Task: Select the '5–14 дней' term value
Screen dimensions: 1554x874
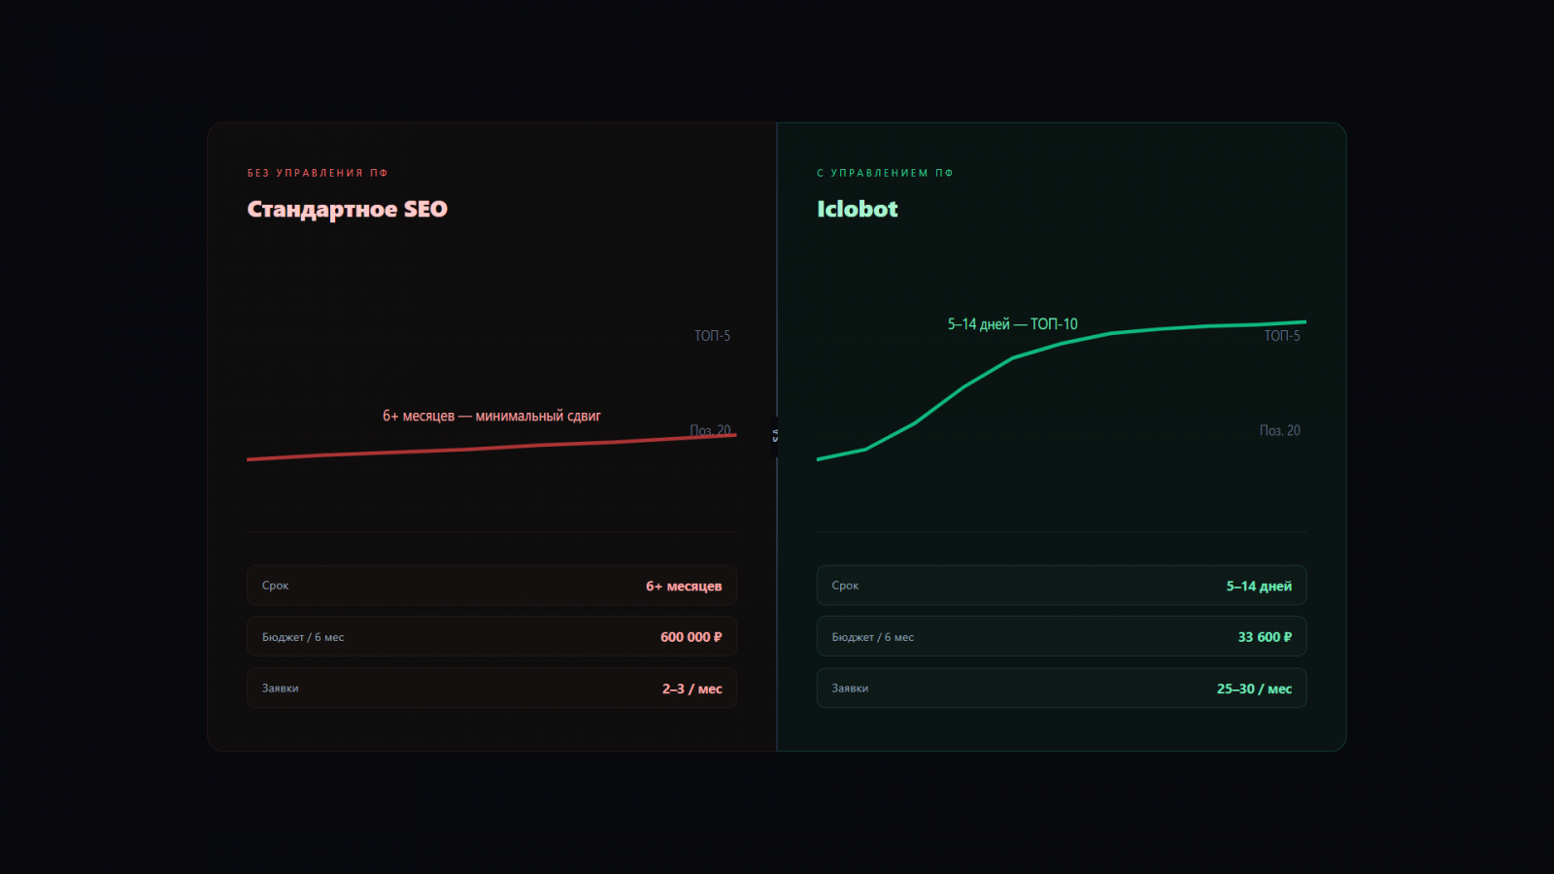Action: (x=1259, y=586)
